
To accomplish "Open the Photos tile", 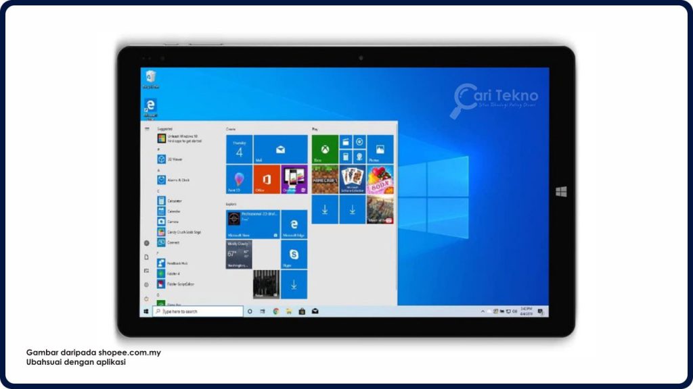I will (380, 149).
